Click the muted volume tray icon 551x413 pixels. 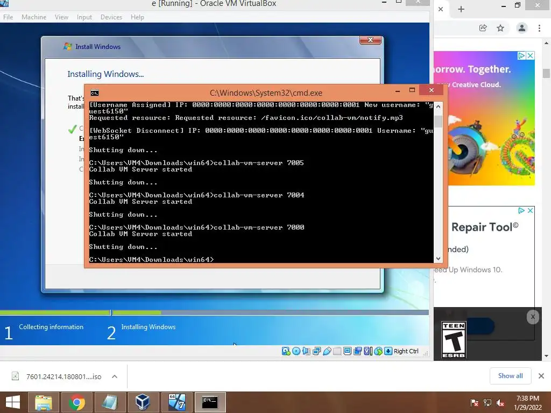(500, 403)
